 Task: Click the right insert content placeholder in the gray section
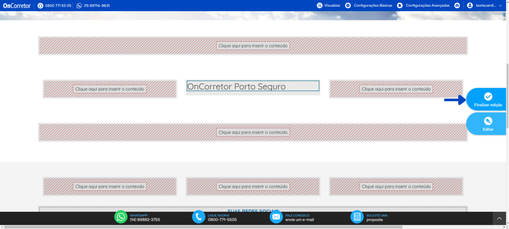tap(396, 187)
